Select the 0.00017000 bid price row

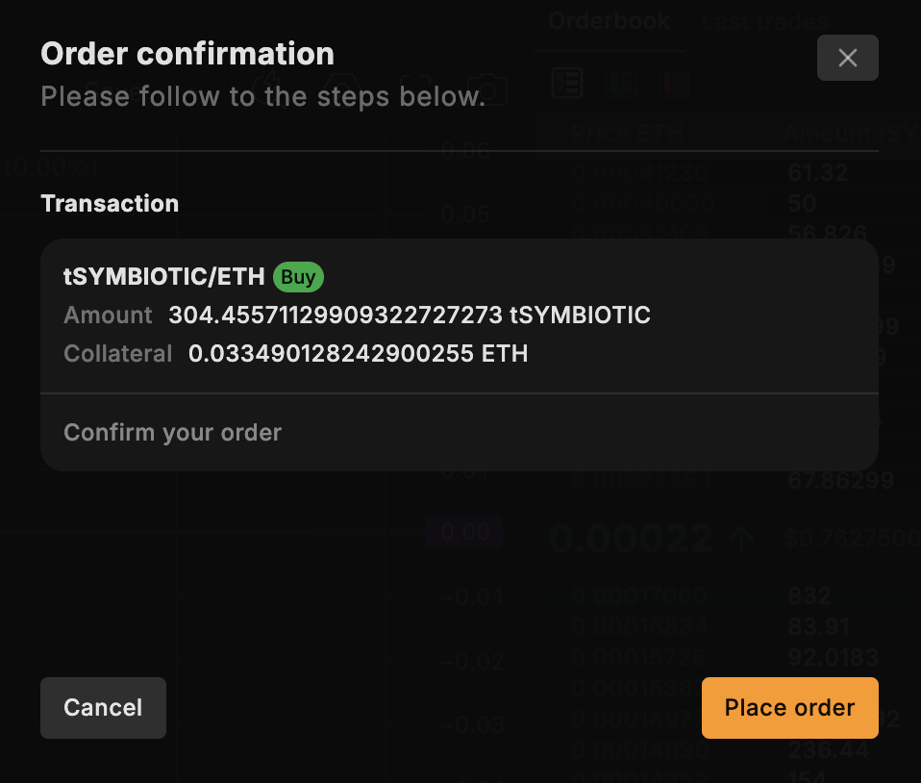coord(639,596)
